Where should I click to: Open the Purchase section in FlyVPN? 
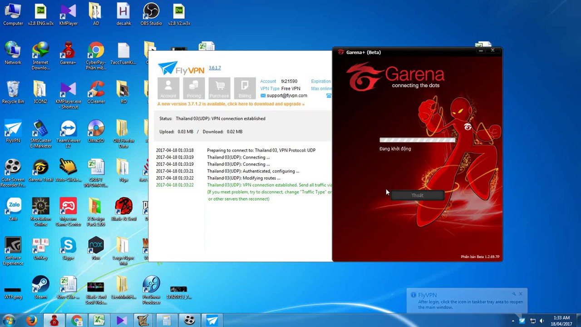point(219,88)
